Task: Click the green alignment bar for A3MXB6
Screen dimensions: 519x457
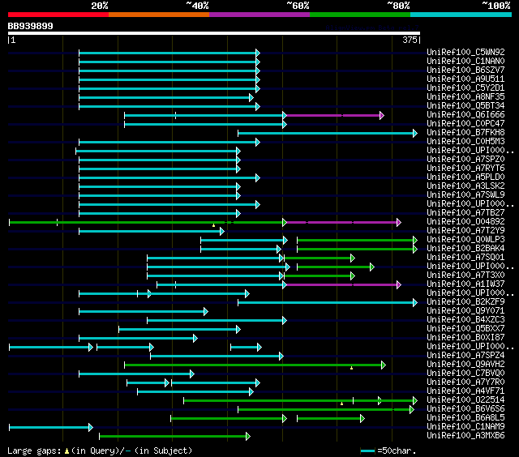Action: [175, 437]
